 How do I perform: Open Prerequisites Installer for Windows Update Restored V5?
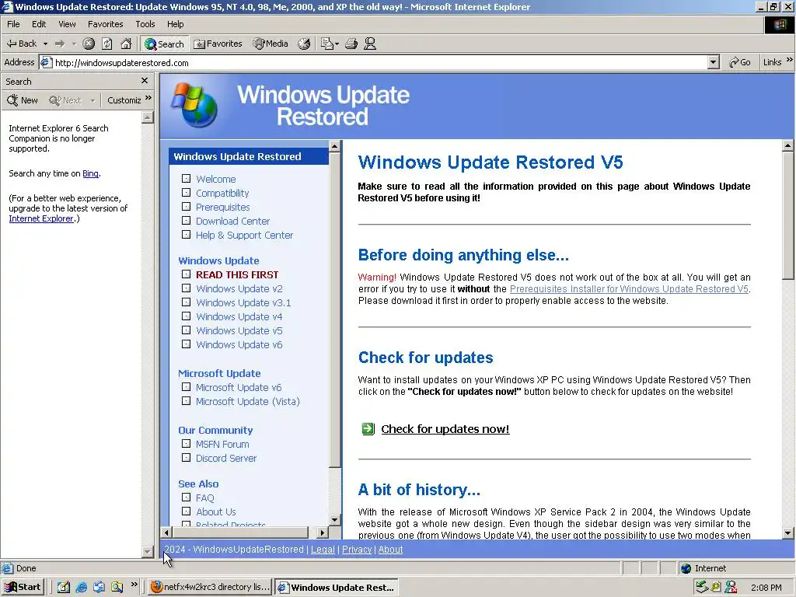[629, 289]
